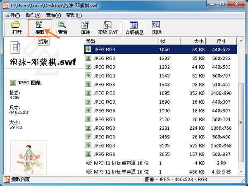Image resolution: width=248 pixels, height=186 pixels.
Task: Select the JPEG icon of the 500x337 row
Action: (x=88, y=154)
